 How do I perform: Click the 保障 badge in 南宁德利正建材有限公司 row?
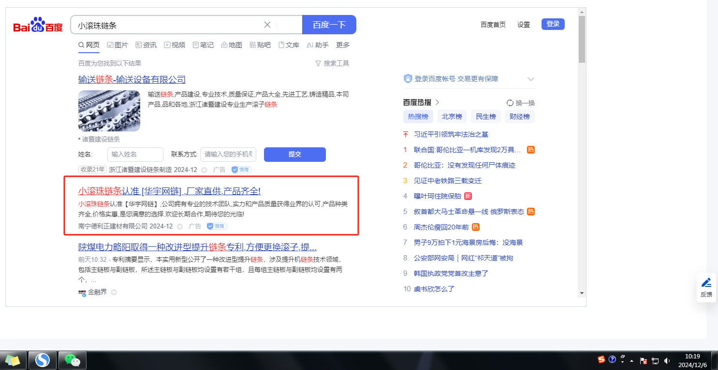217,226
